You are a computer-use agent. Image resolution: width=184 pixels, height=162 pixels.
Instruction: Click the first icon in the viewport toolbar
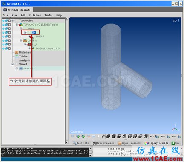pos(72,136)
